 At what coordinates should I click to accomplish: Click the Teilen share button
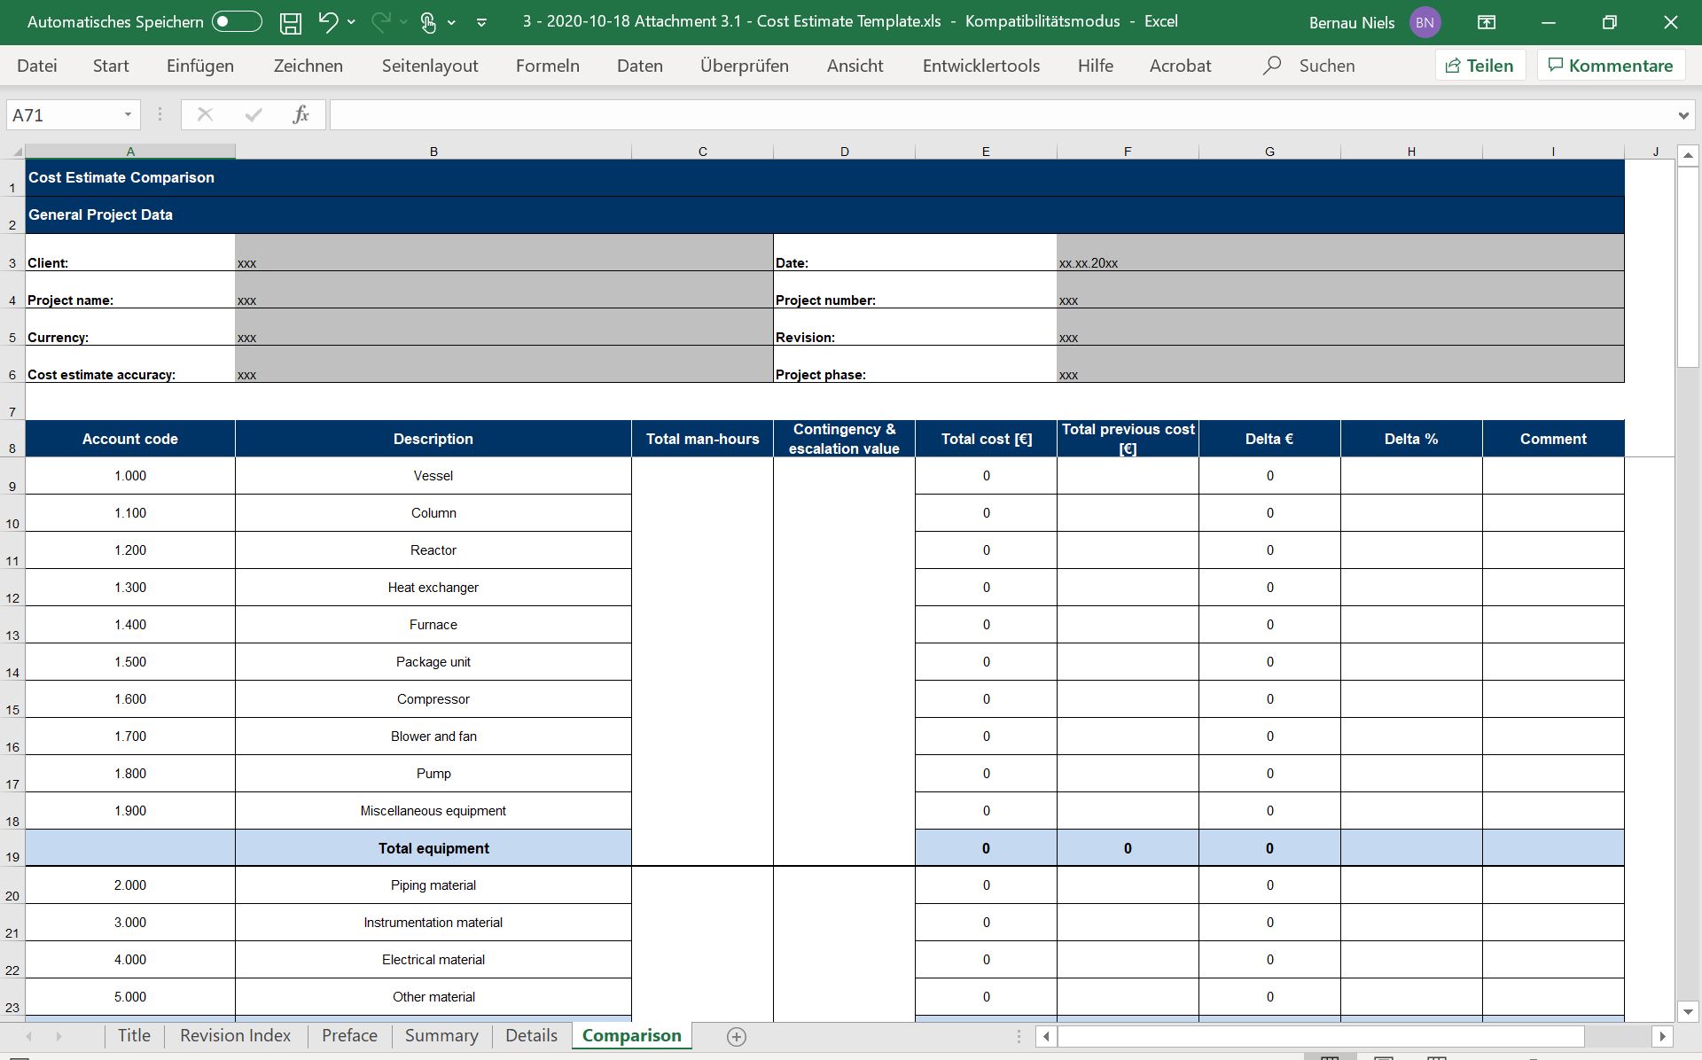pyautogui.click(x=1479, y=66)
